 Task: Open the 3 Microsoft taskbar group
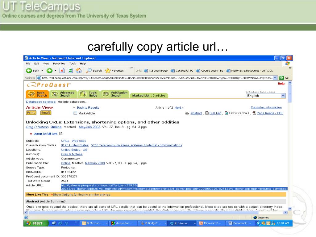[x=94, y=223]
